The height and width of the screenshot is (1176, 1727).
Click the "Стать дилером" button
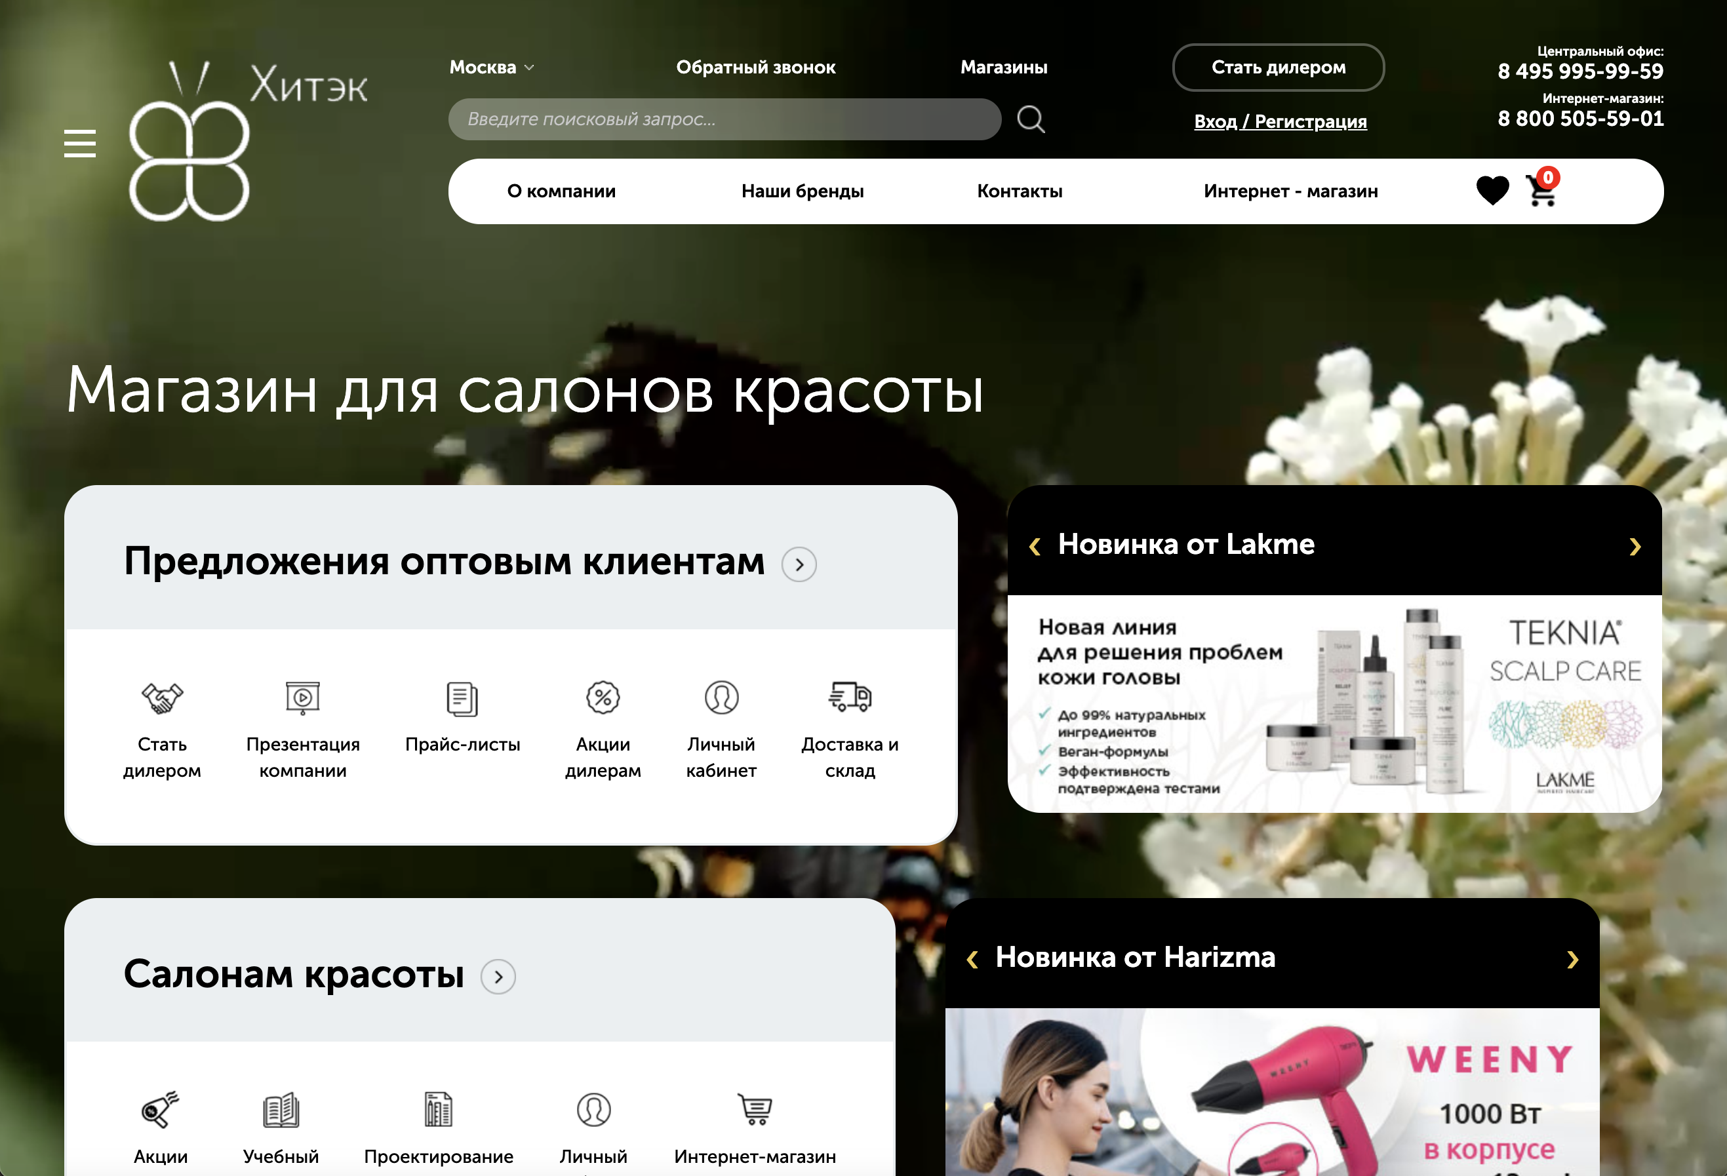click(1278, 67)
